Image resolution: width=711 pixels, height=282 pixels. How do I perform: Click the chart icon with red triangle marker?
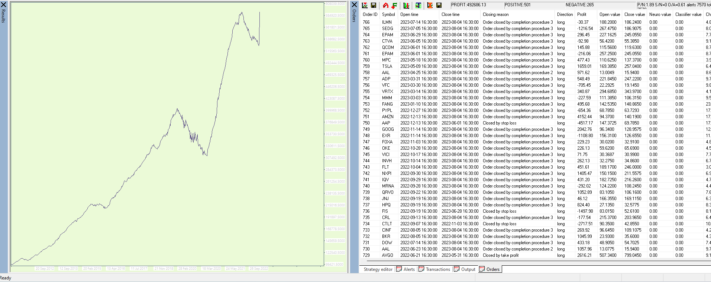click(x=365, y=5)
